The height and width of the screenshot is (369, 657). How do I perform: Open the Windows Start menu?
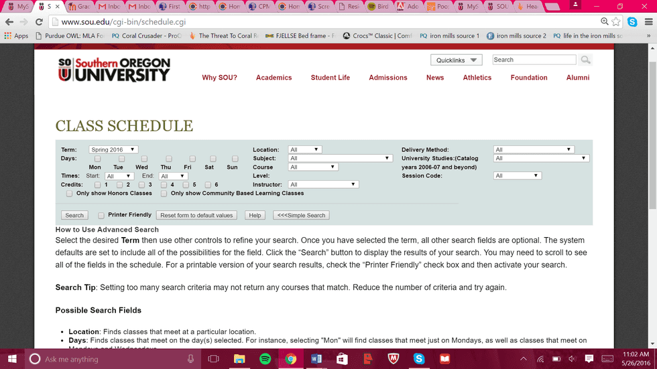click(12, 359)
